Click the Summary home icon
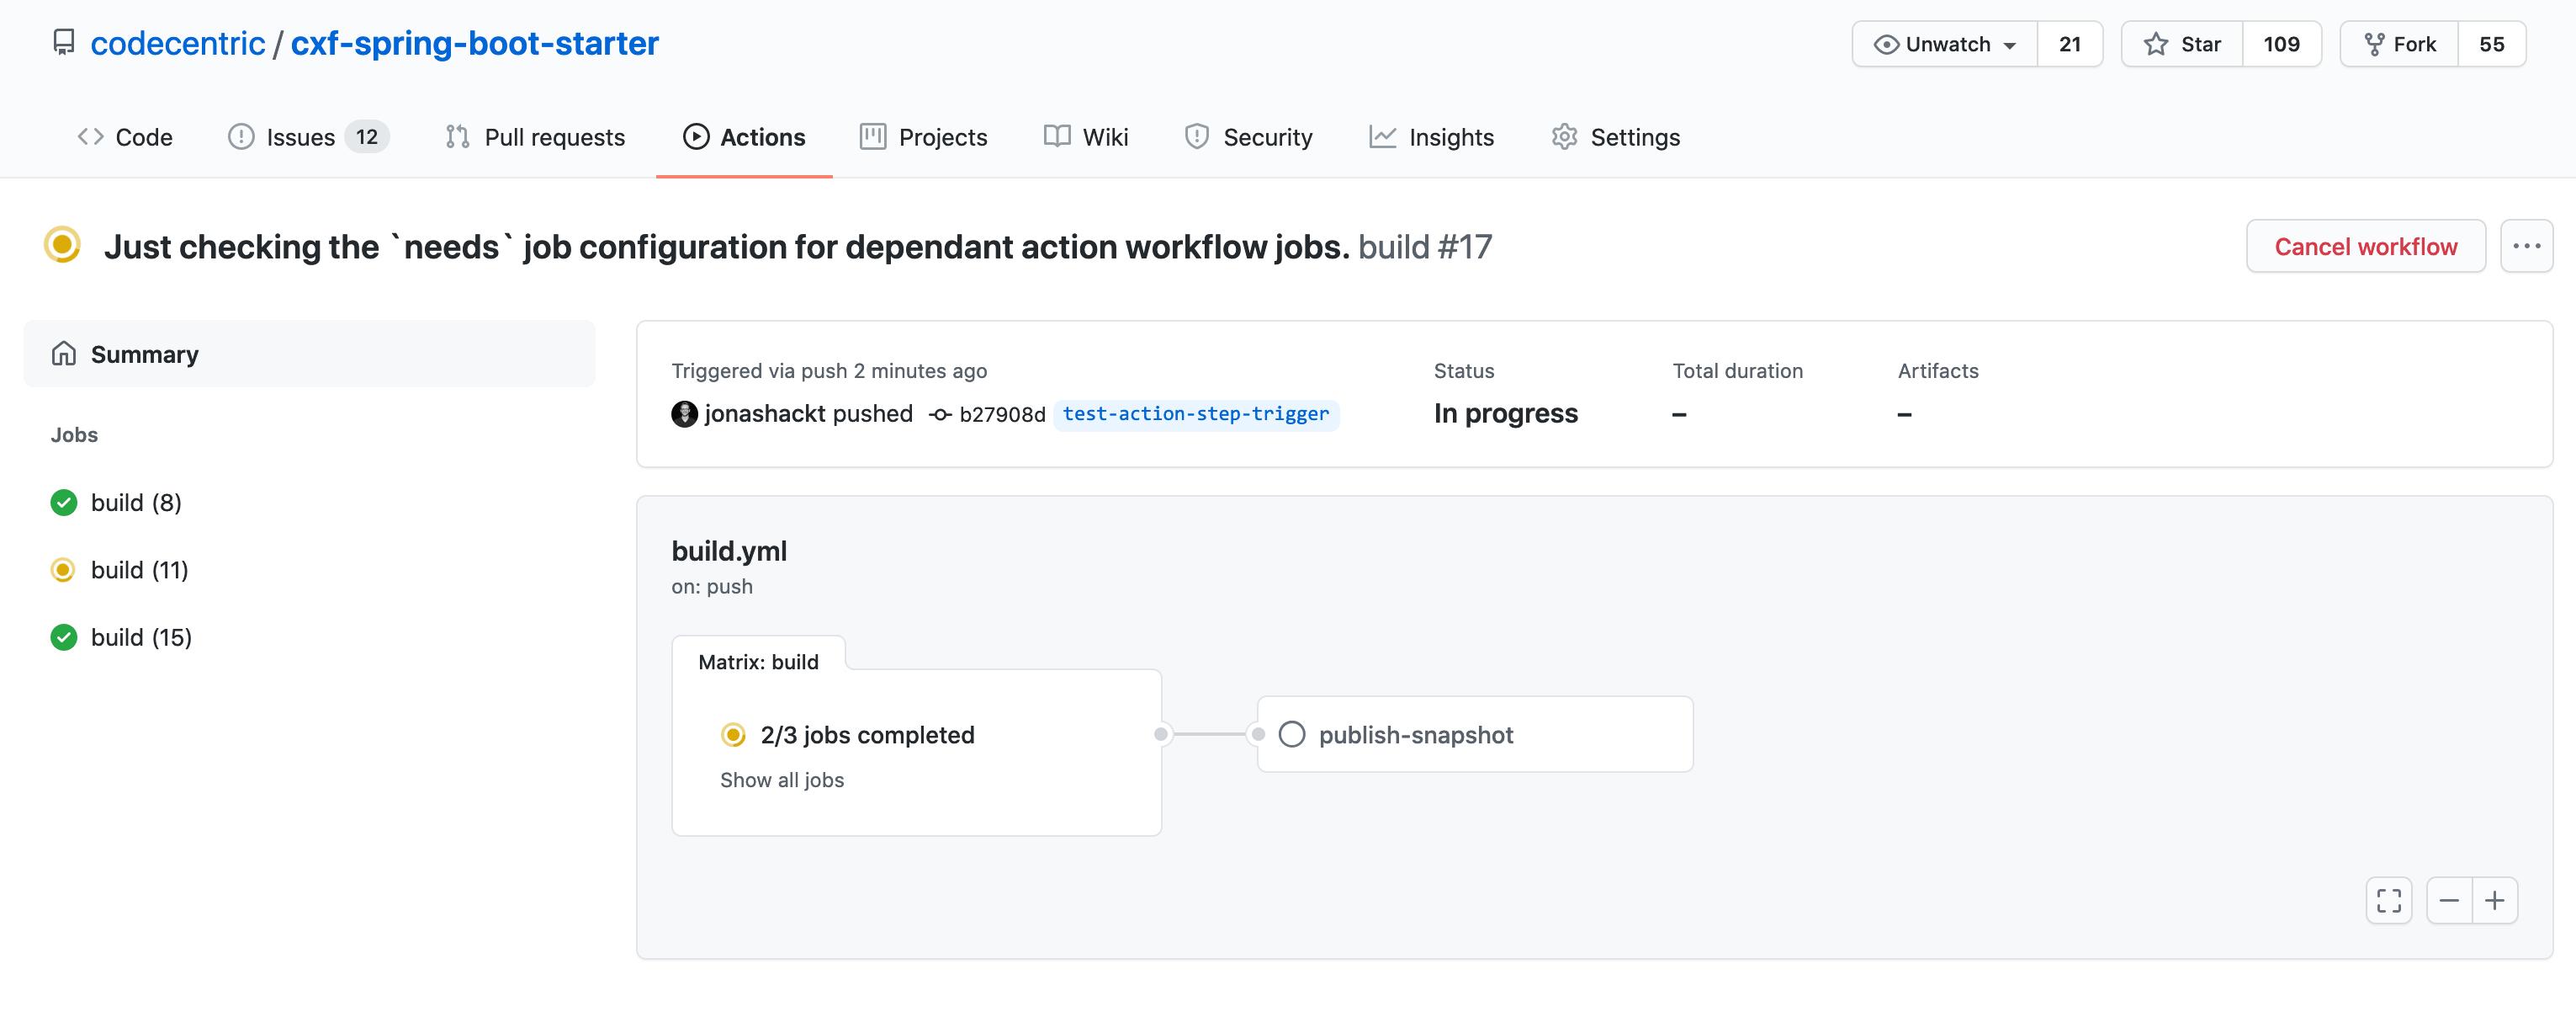 coord(64,354)
